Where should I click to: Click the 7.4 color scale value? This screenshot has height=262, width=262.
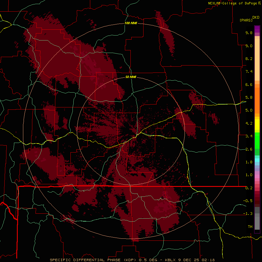pos(249,72)
